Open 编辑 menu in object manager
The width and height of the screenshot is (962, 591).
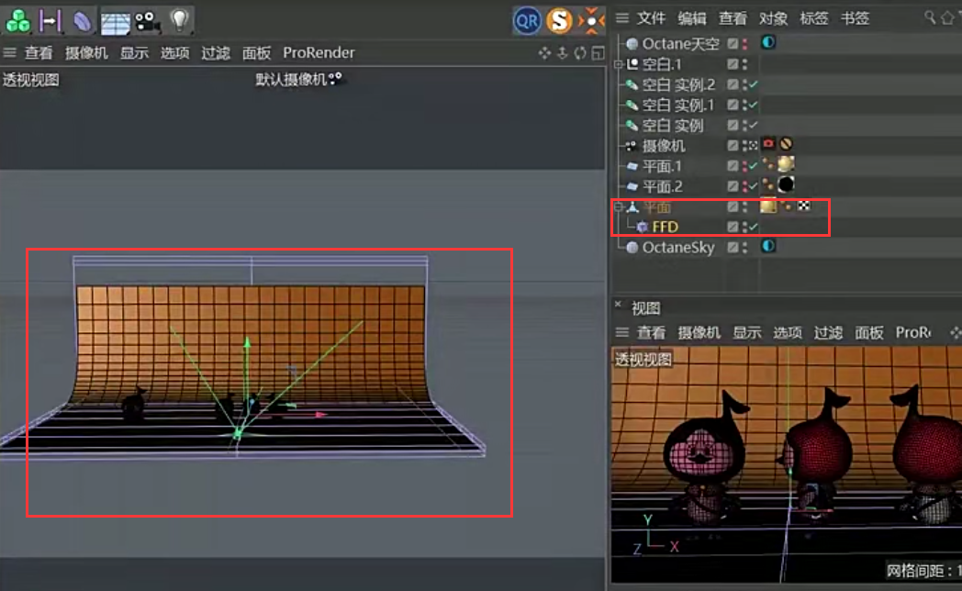click(x=692, y=18)
